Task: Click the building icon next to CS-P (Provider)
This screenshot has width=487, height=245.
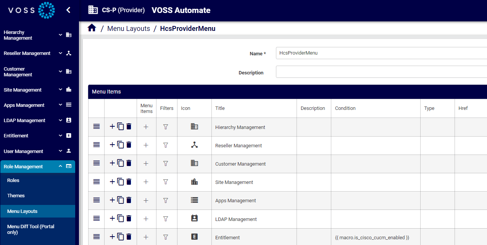Action: (x=93, y=10)
